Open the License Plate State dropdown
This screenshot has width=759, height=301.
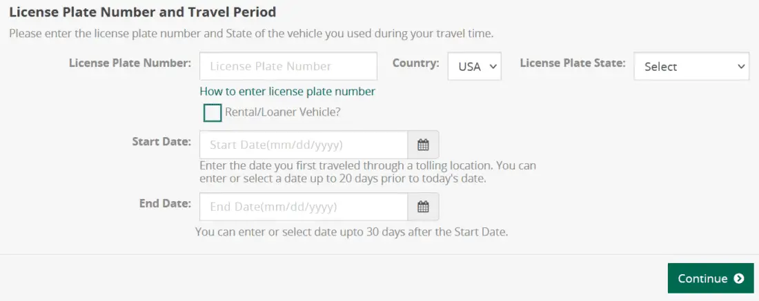point(691,66)
